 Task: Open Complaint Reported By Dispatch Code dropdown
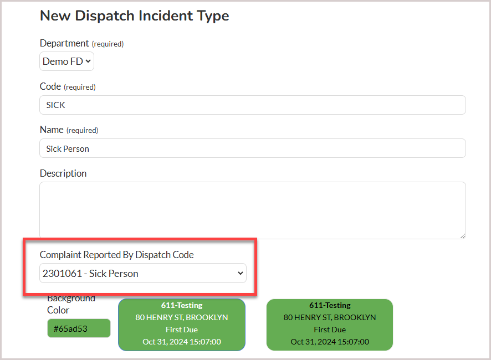(x=143, y=273)
